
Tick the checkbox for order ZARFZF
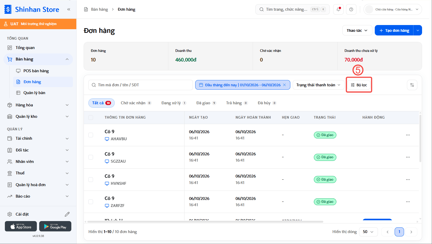pos(91,202)
